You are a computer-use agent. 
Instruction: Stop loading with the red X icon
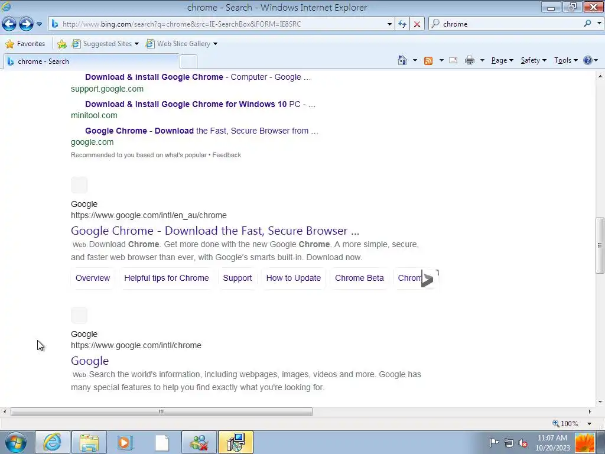click(417, 24)
